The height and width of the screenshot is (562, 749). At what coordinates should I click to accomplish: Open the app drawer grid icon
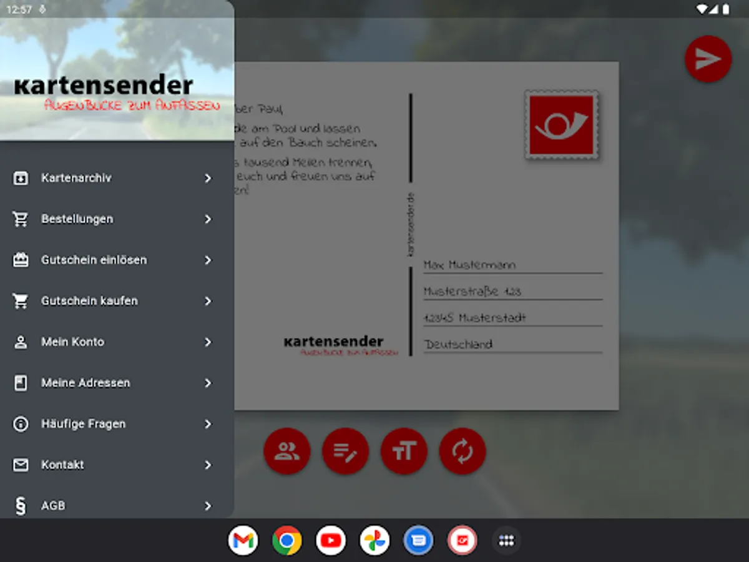506,541
